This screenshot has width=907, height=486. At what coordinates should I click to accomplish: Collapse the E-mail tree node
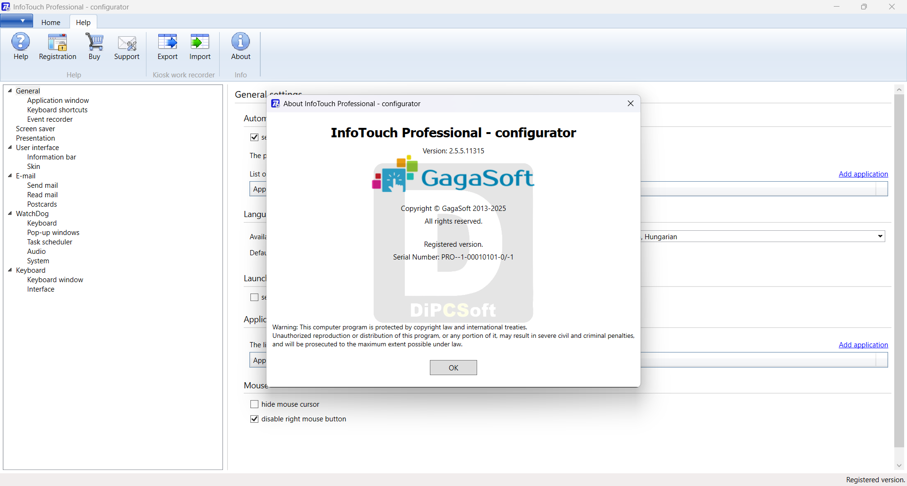pos(10,176)
